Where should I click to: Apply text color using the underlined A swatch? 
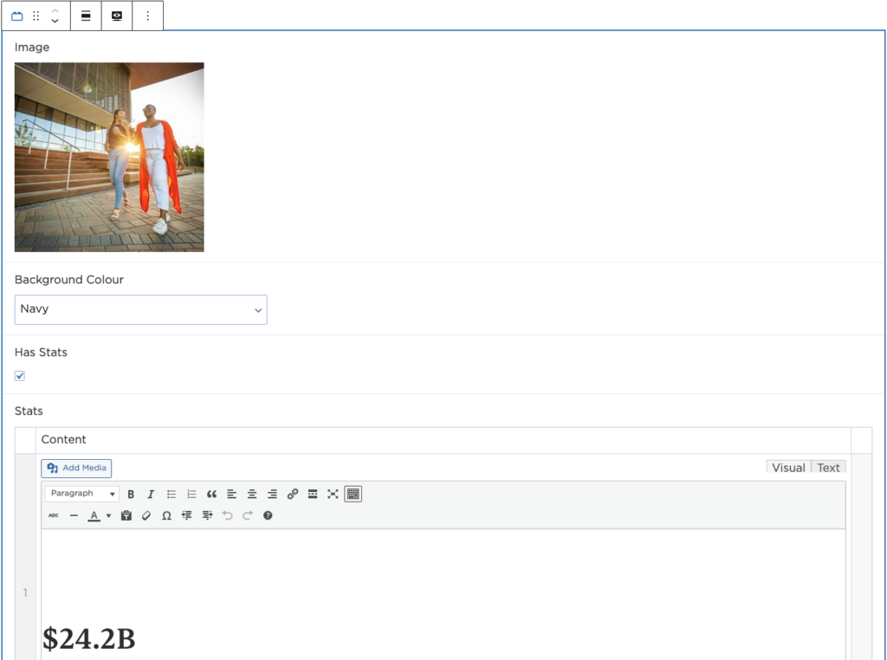tap(94, 515)
